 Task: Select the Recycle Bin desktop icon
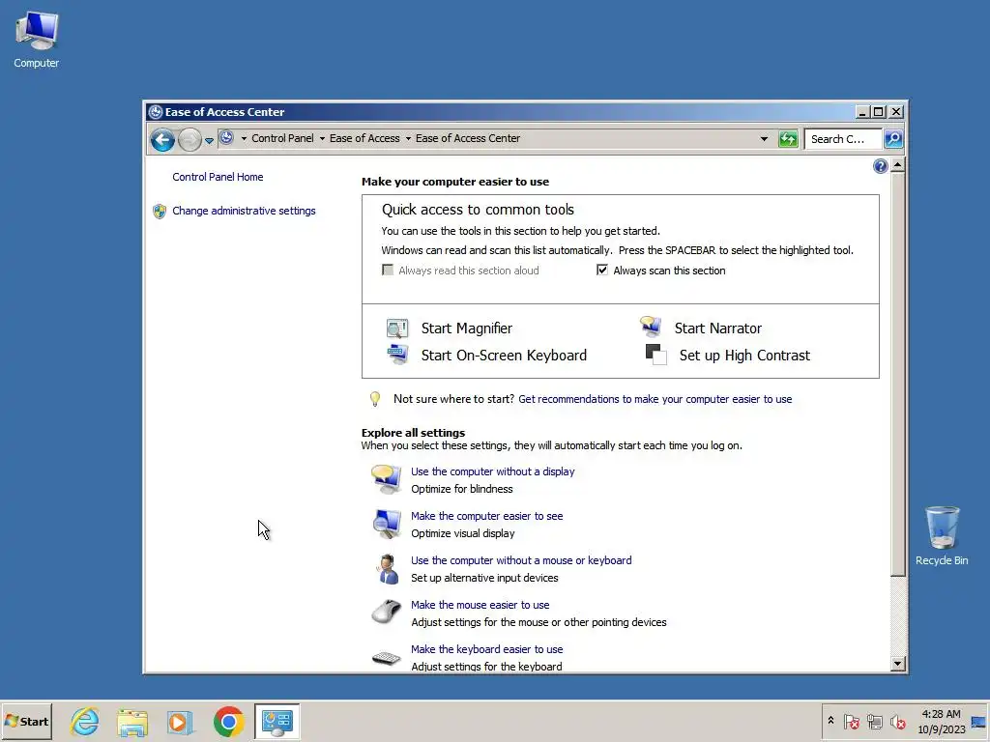coord(942,535)
